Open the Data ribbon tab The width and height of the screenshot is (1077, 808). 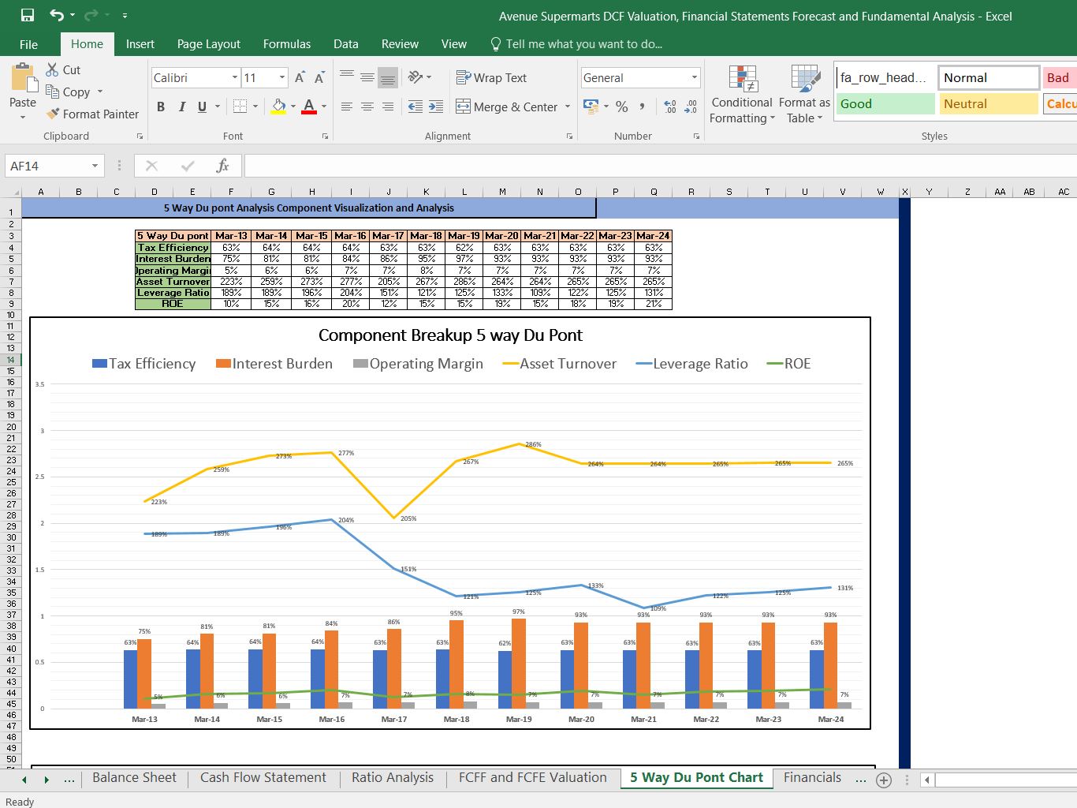[346, 44]
